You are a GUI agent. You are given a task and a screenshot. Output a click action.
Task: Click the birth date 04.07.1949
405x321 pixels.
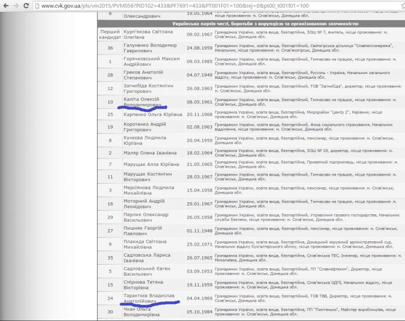click(x=199, y=75)
